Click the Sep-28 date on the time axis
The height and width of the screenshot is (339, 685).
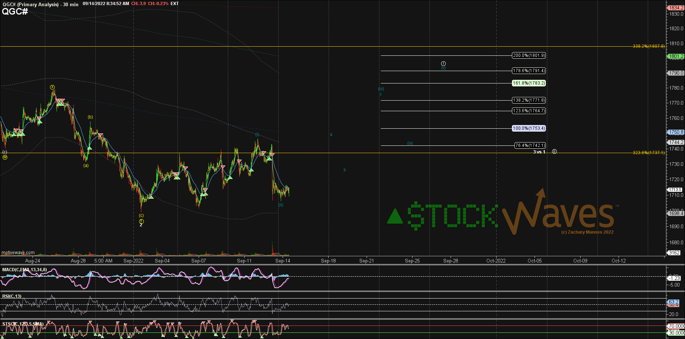pyautogui.click(x=451, y=261)
